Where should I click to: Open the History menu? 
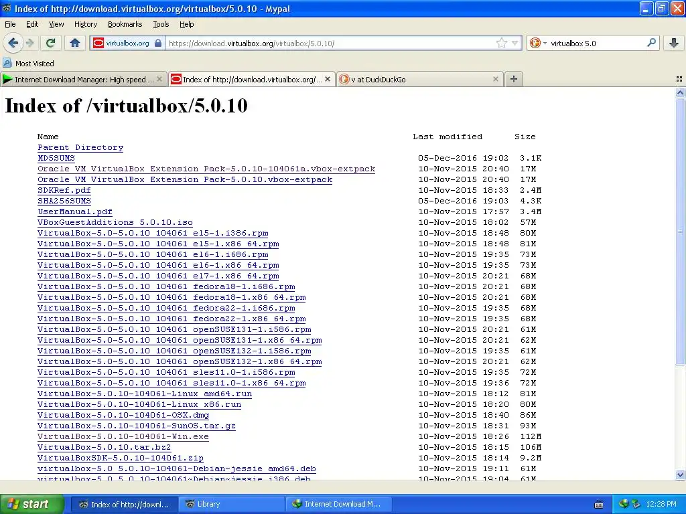[x=85, y=24]
